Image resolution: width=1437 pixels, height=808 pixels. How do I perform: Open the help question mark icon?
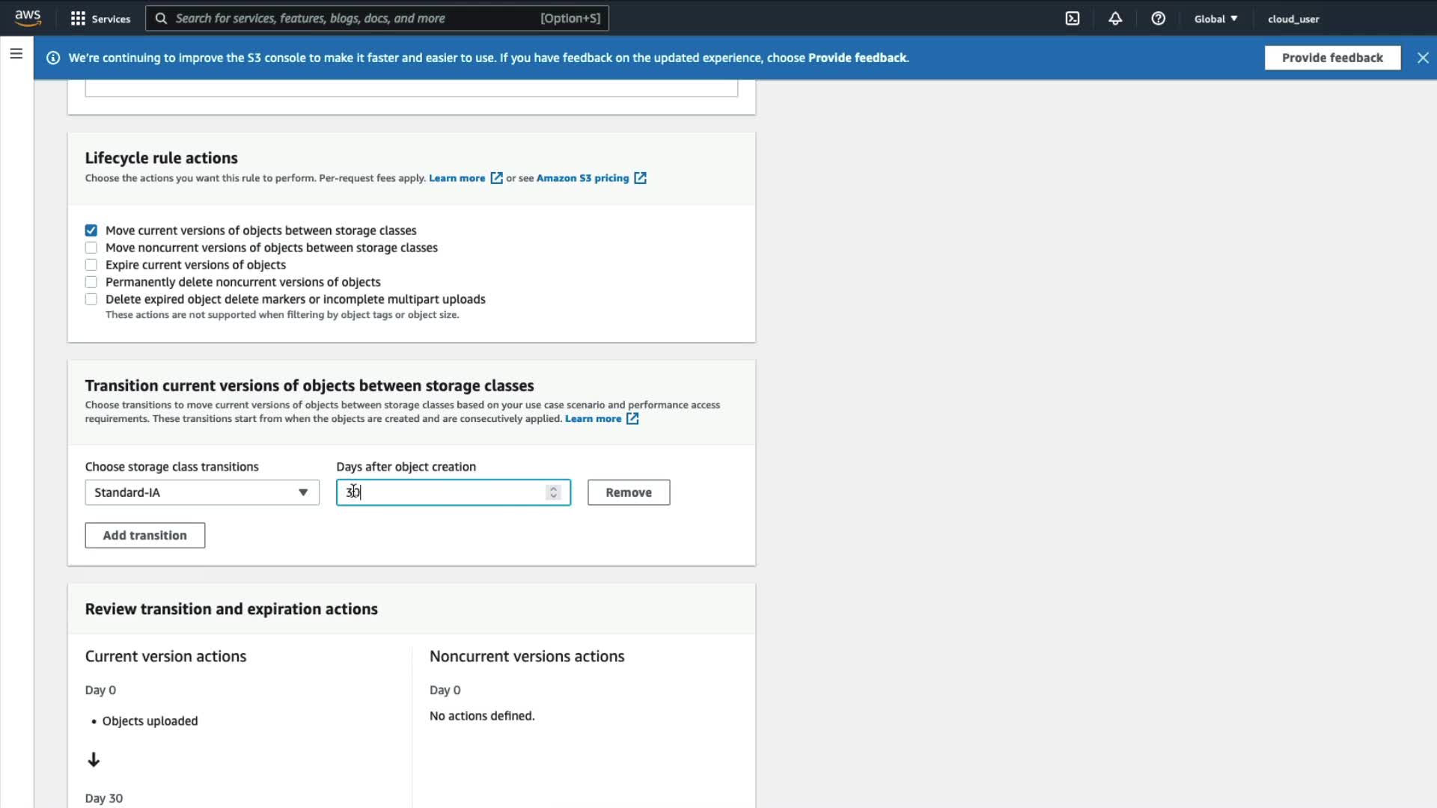[1158, 19]
